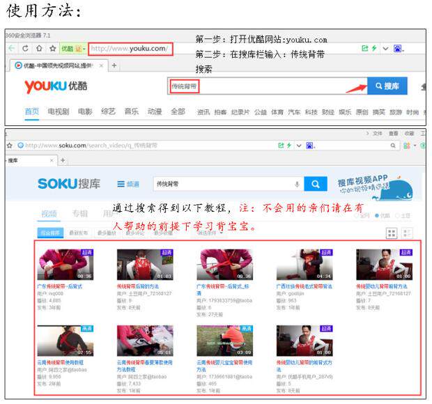Select the 综合排序 sort option
The width and height of the screenshot is (432, 404).
click(50, 233)
